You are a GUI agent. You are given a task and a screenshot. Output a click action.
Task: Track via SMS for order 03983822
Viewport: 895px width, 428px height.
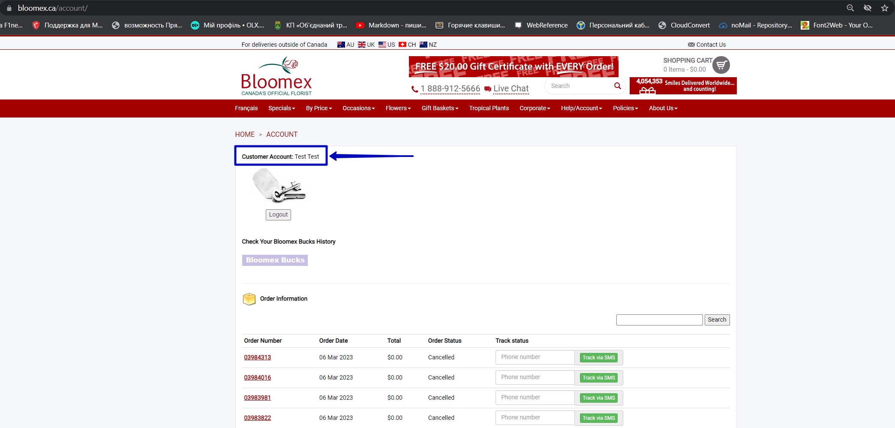tap(599, 418)
